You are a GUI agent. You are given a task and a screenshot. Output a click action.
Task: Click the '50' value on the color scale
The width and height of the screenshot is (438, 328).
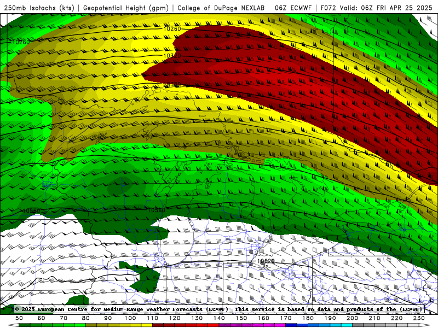pyautogui.click(x=19, y=318)
